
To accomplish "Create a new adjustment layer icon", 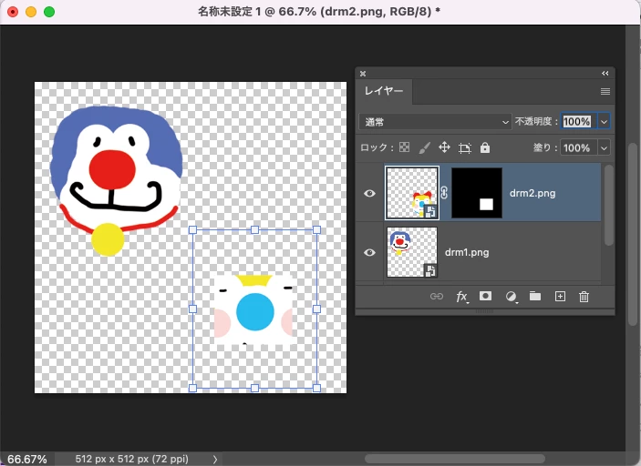I will point(511,297).
